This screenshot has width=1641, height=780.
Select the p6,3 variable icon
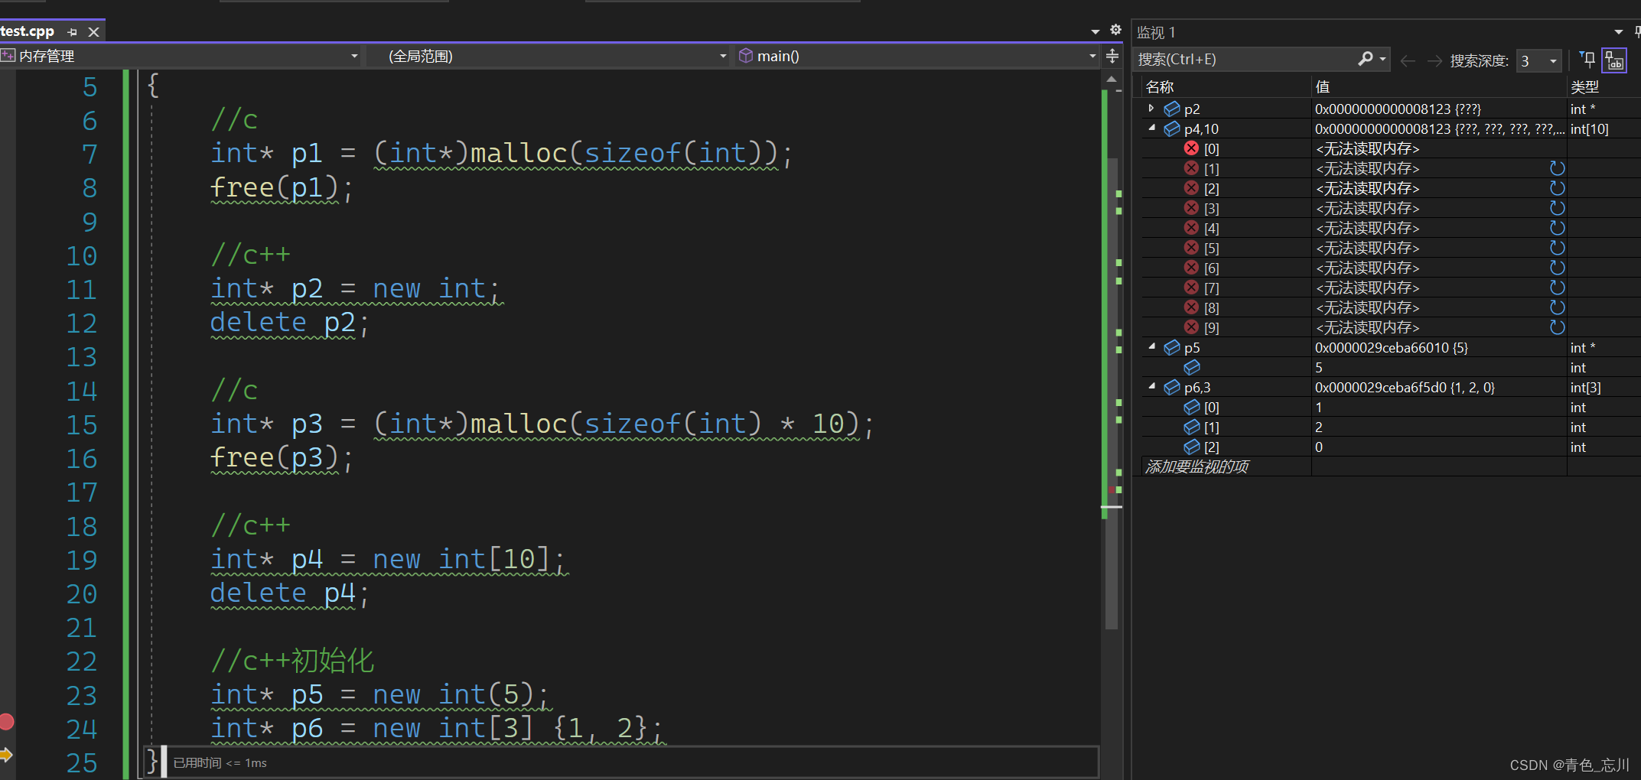click(1171, 388)
